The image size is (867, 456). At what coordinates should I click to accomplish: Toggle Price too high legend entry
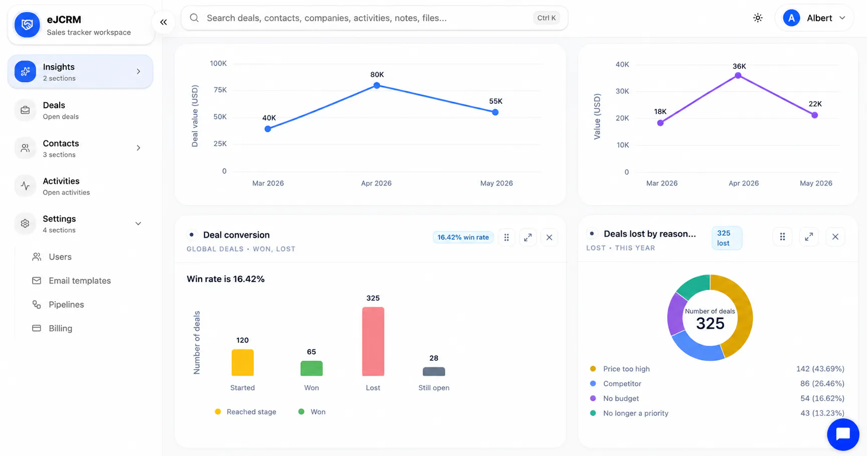[x=620, y=369]
